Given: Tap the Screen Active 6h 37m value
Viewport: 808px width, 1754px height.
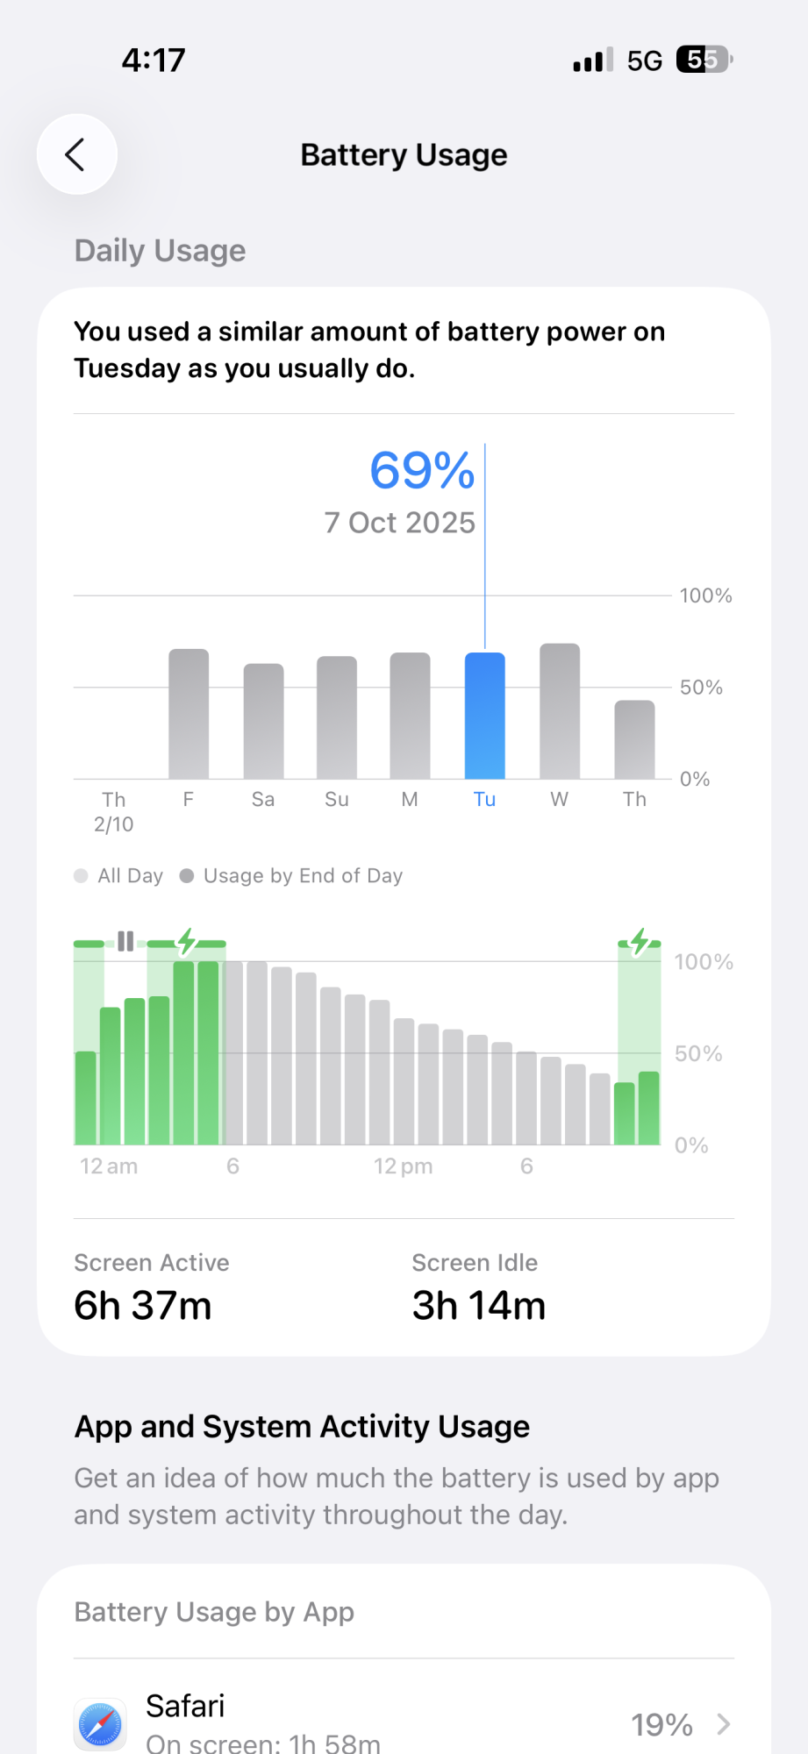Looking at the screenshot, I should pos(143,1305).
